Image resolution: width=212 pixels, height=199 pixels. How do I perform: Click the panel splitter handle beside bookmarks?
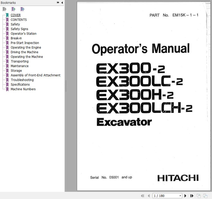(x=66, y=86)
